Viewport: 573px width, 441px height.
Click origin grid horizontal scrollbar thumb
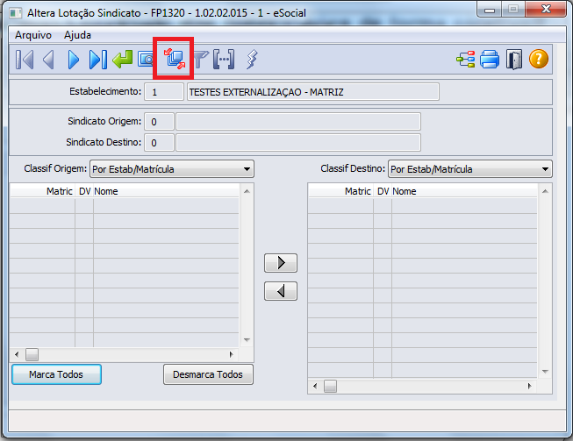point(32,354)
